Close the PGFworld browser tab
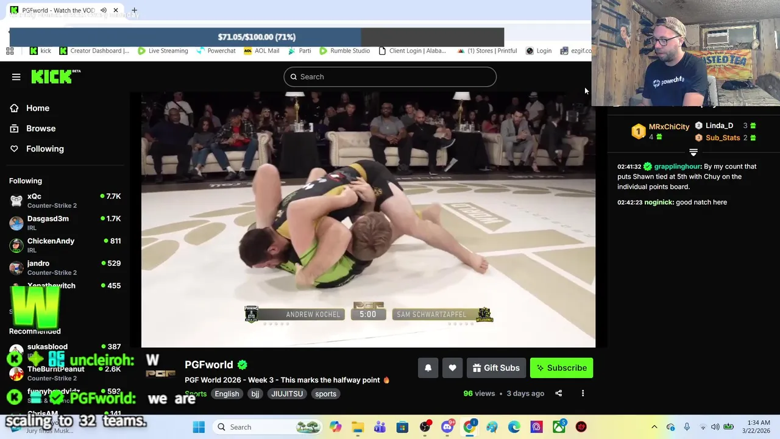Screen dimensions: 780x439 point(115,10)
